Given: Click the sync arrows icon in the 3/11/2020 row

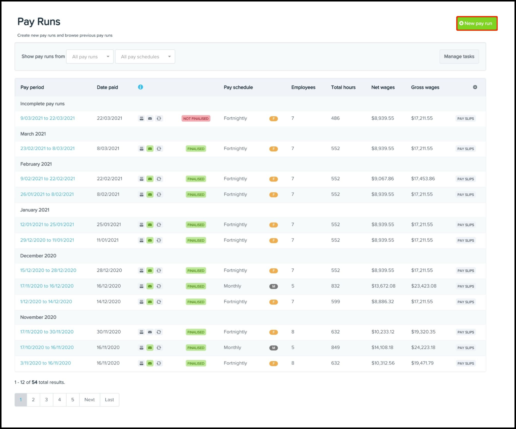Looking at the screenshot, I should click(159, 363).
